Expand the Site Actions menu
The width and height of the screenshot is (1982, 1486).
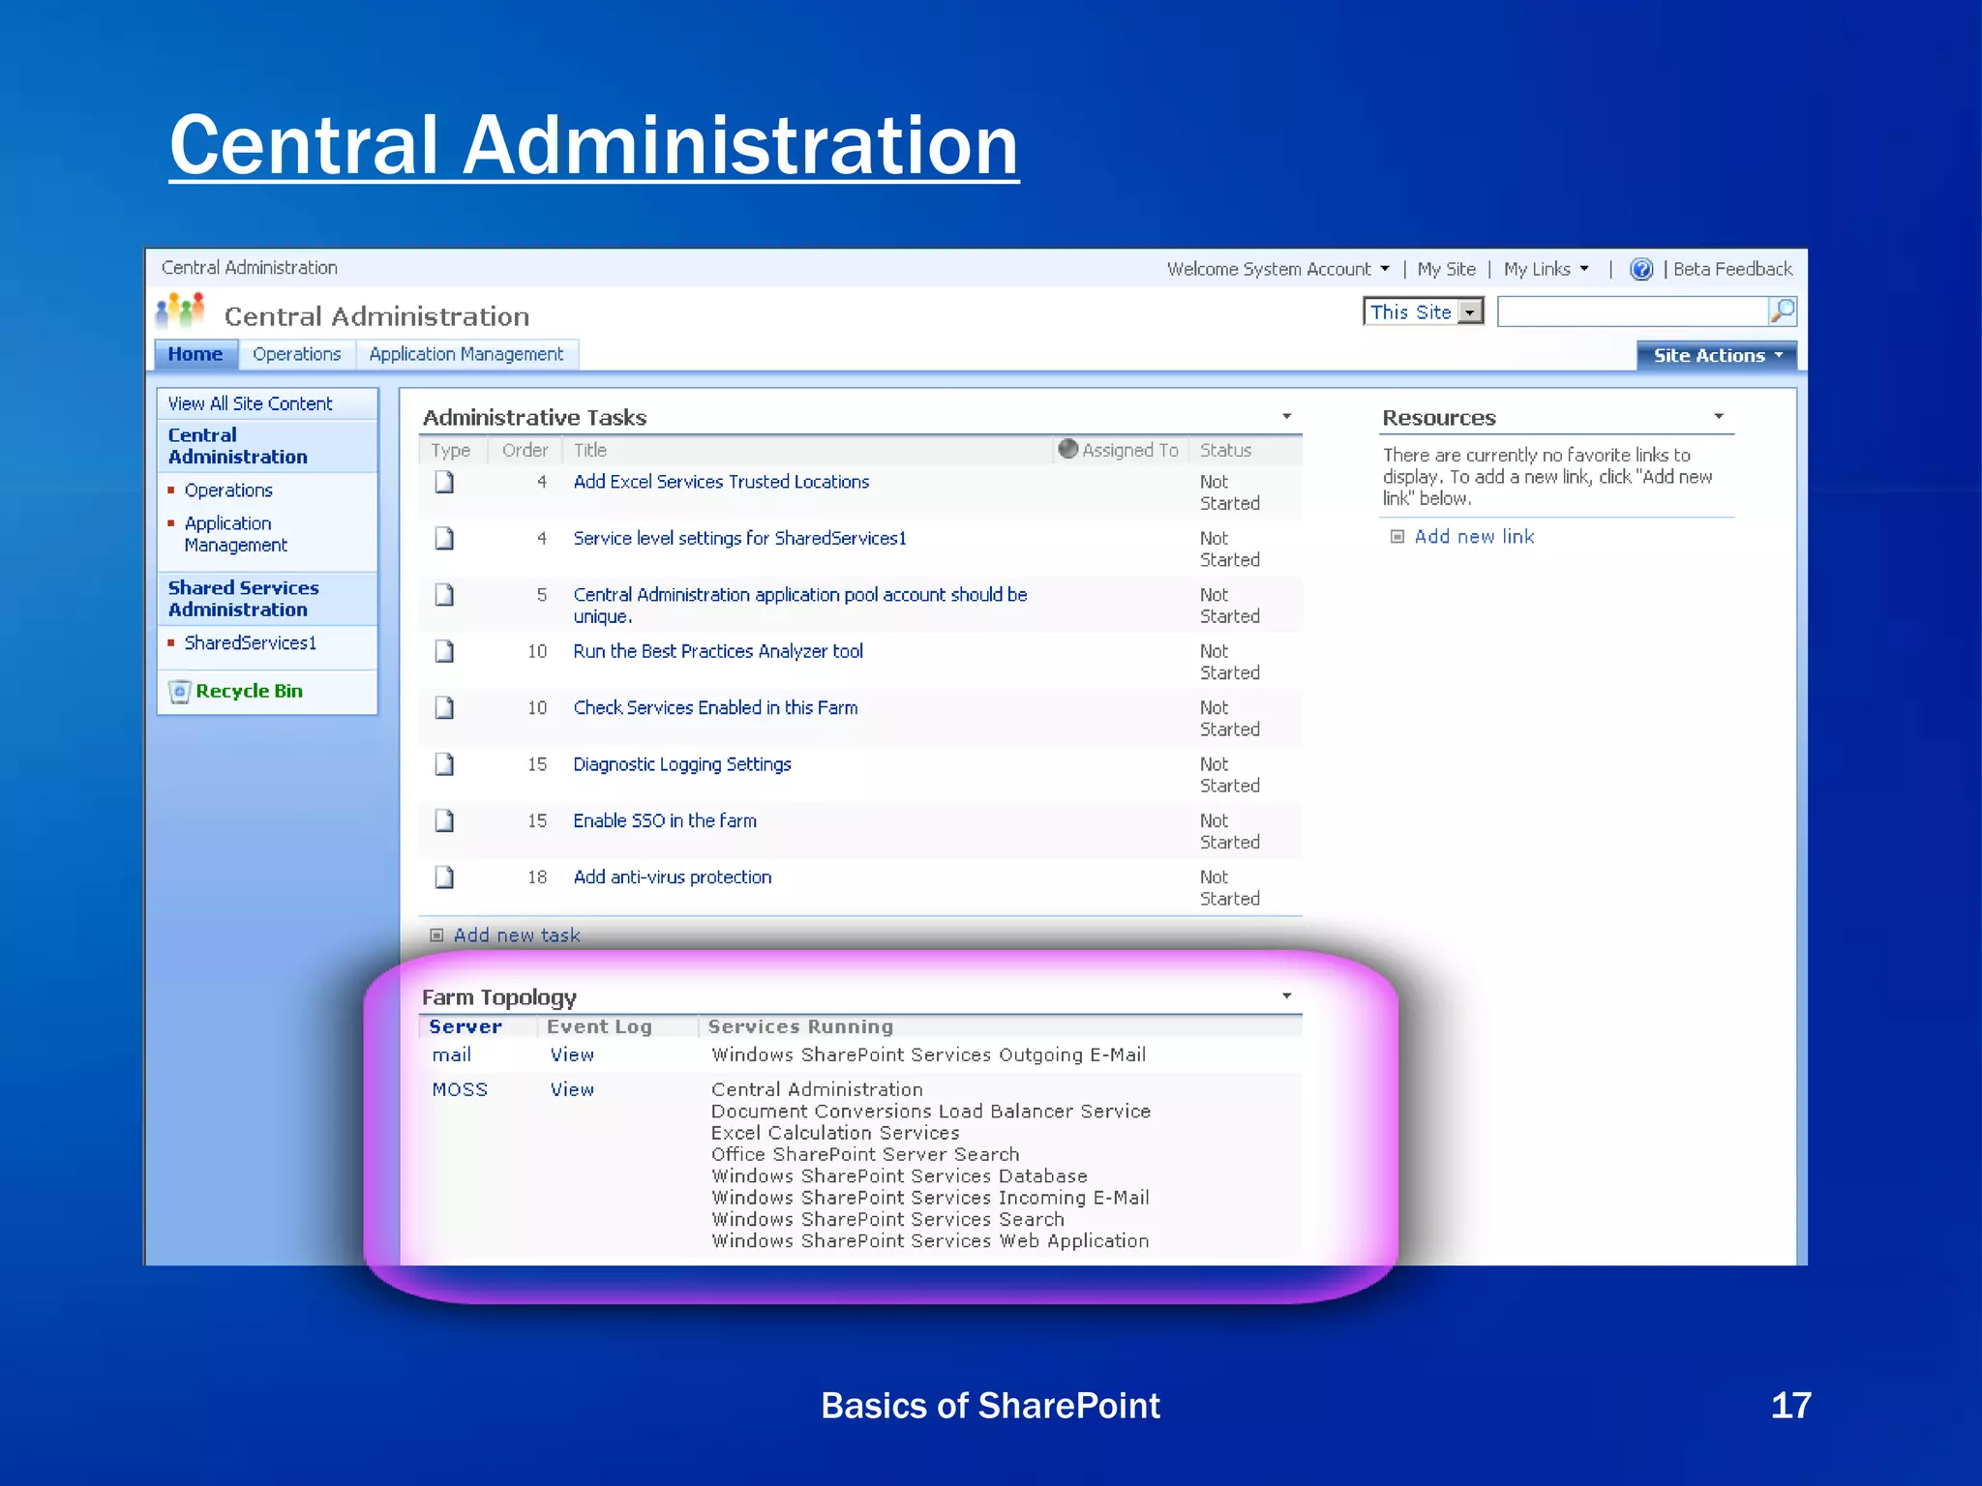[1717, 355]
